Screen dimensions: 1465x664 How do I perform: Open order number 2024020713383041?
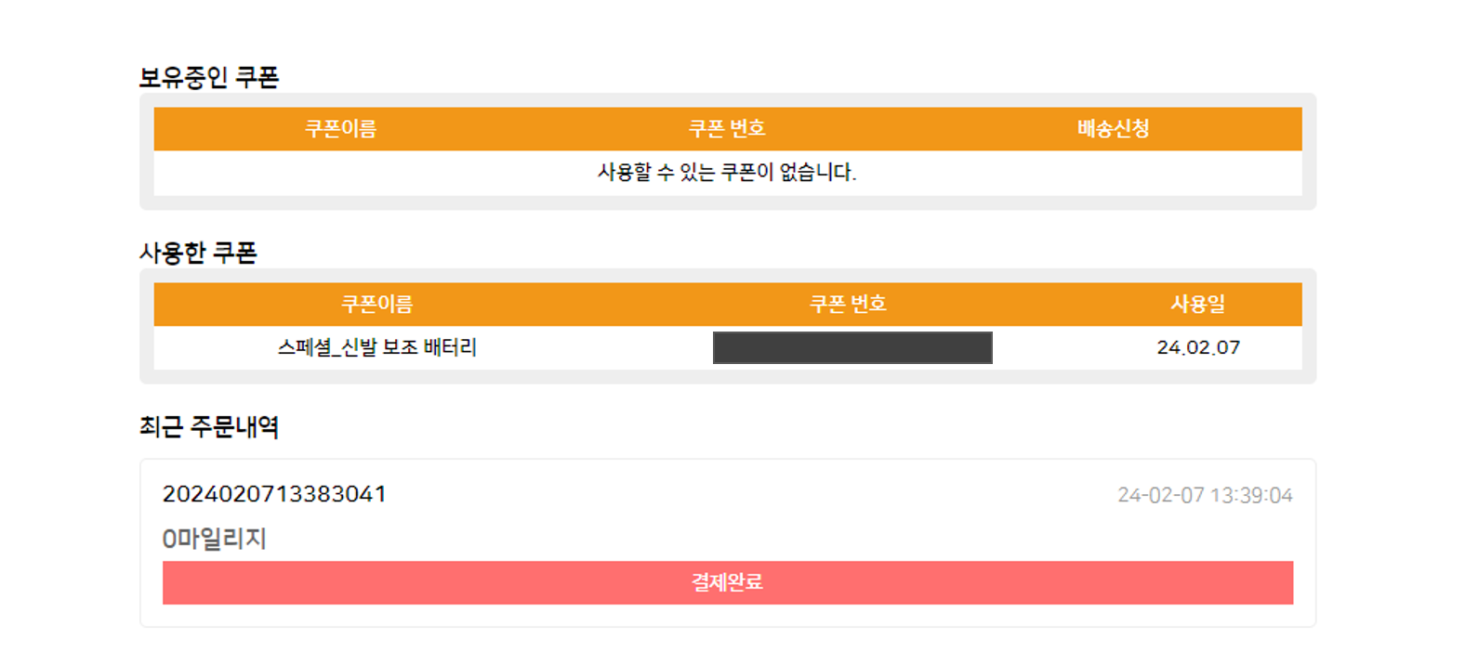tap(274, 494)
